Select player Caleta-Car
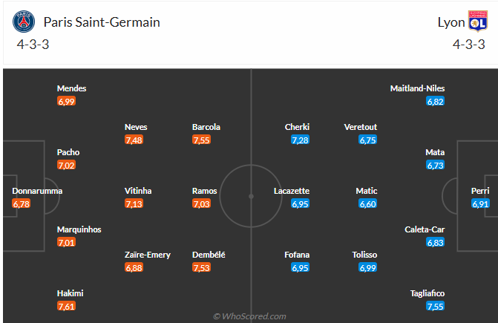This screenshot has width=498, height=323. (x=425, y=229)
